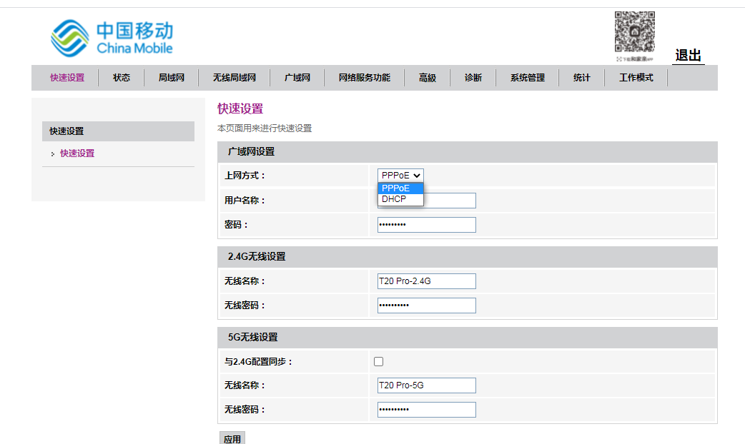Open the 高级 menu tab
Screen dimensions: 745x444
(427, 77)
